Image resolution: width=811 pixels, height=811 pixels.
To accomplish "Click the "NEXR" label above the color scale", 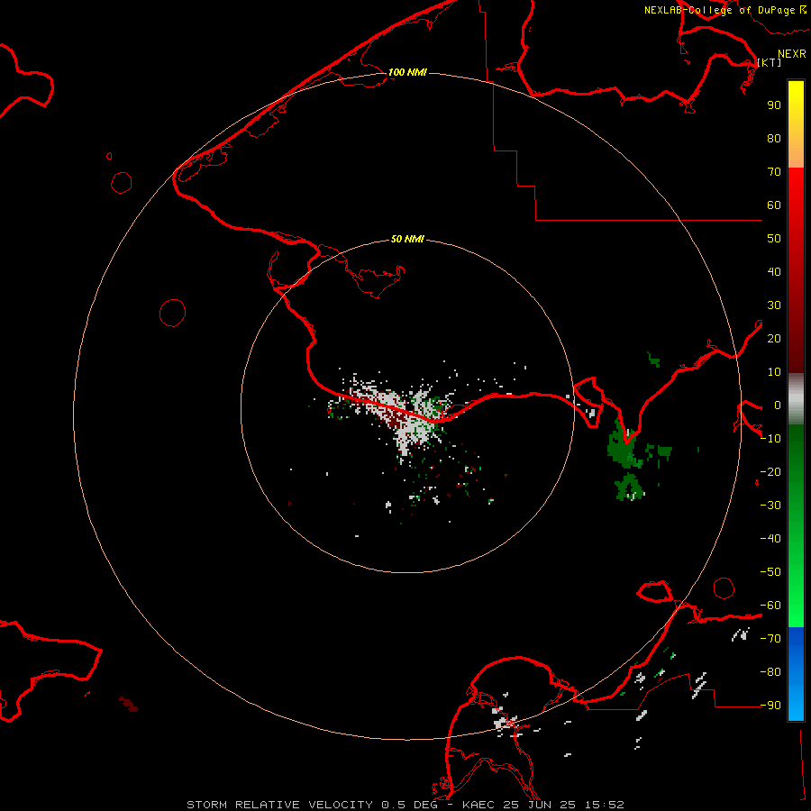I will tap(792, 54).
